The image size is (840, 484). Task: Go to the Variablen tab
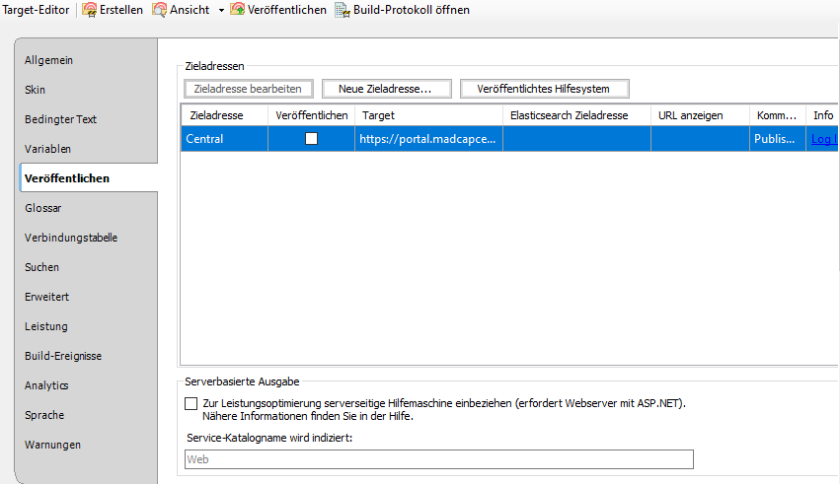pyautogui.click(x=47, y=149)
